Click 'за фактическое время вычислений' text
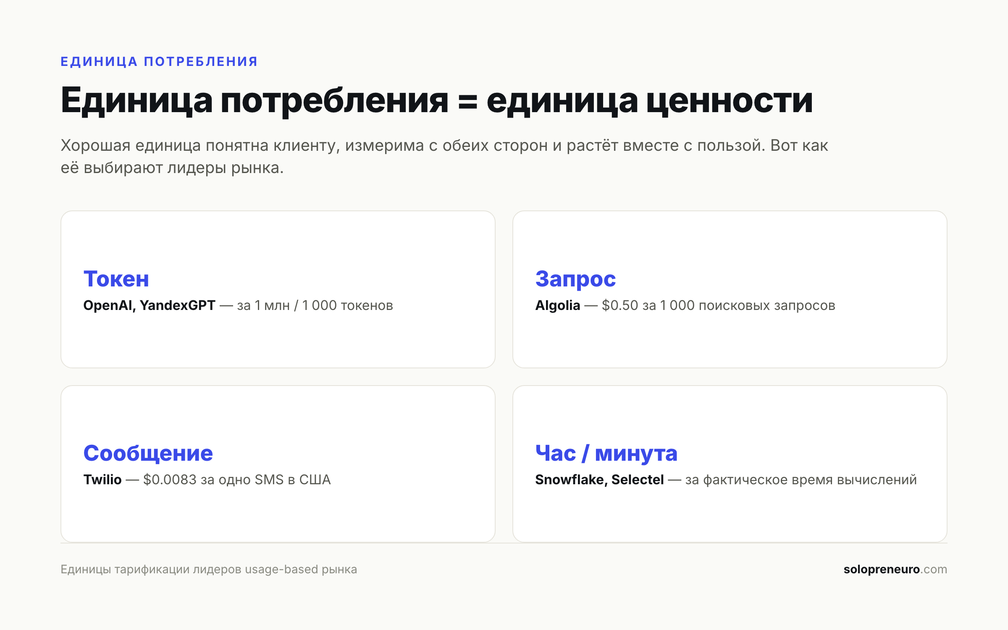 801,480
